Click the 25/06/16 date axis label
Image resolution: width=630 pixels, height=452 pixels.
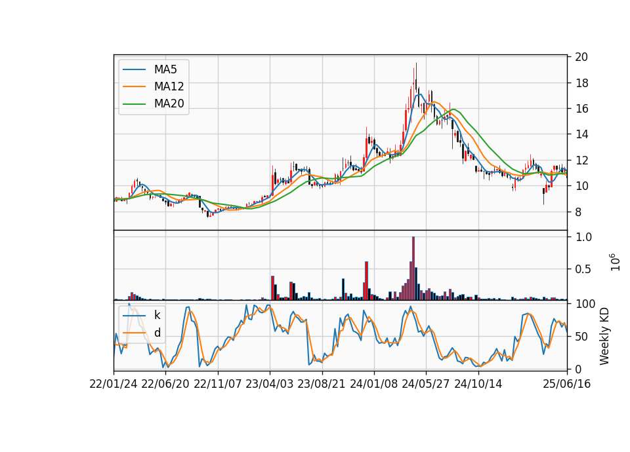567,384
